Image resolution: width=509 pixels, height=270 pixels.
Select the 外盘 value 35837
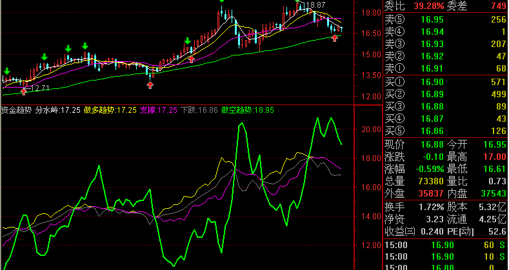(430, 194)
